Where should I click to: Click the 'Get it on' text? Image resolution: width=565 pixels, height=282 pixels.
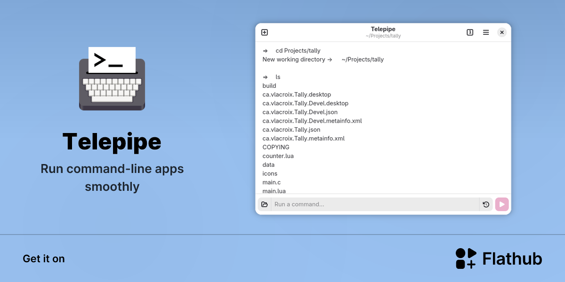tap(44, 259)
